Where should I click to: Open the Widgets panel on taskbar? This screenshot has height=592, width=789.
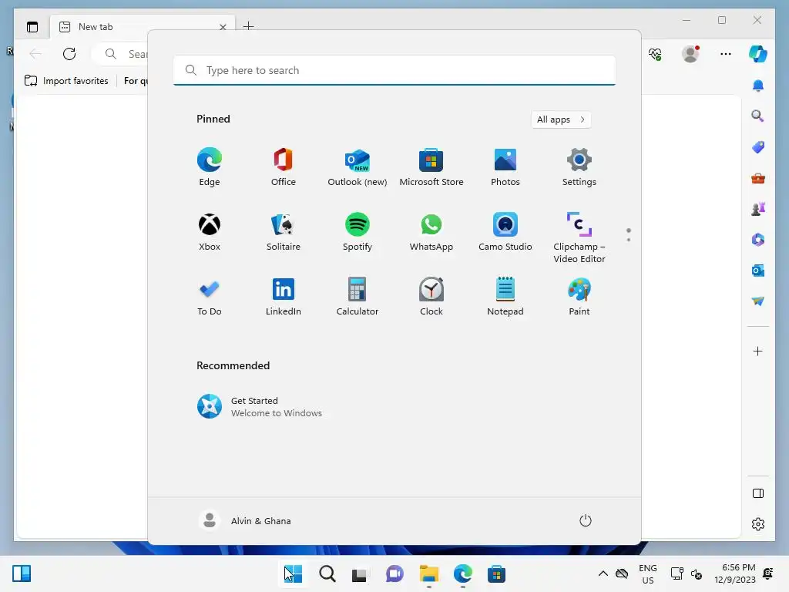(22, 573)
